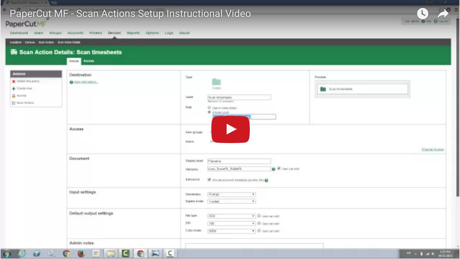Switch to the Details tab
This screenshot has width=460, height=259.
74,61
